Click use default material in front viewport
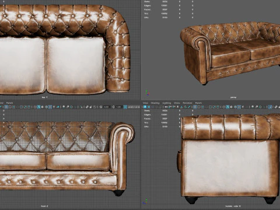Viewport: 280px width, 210px height. 43,107
